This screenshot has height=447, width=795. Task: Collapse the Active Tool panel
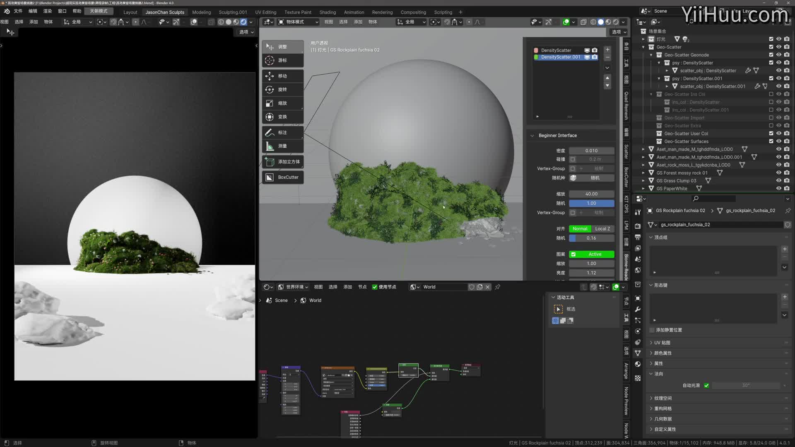coord(553,297)
